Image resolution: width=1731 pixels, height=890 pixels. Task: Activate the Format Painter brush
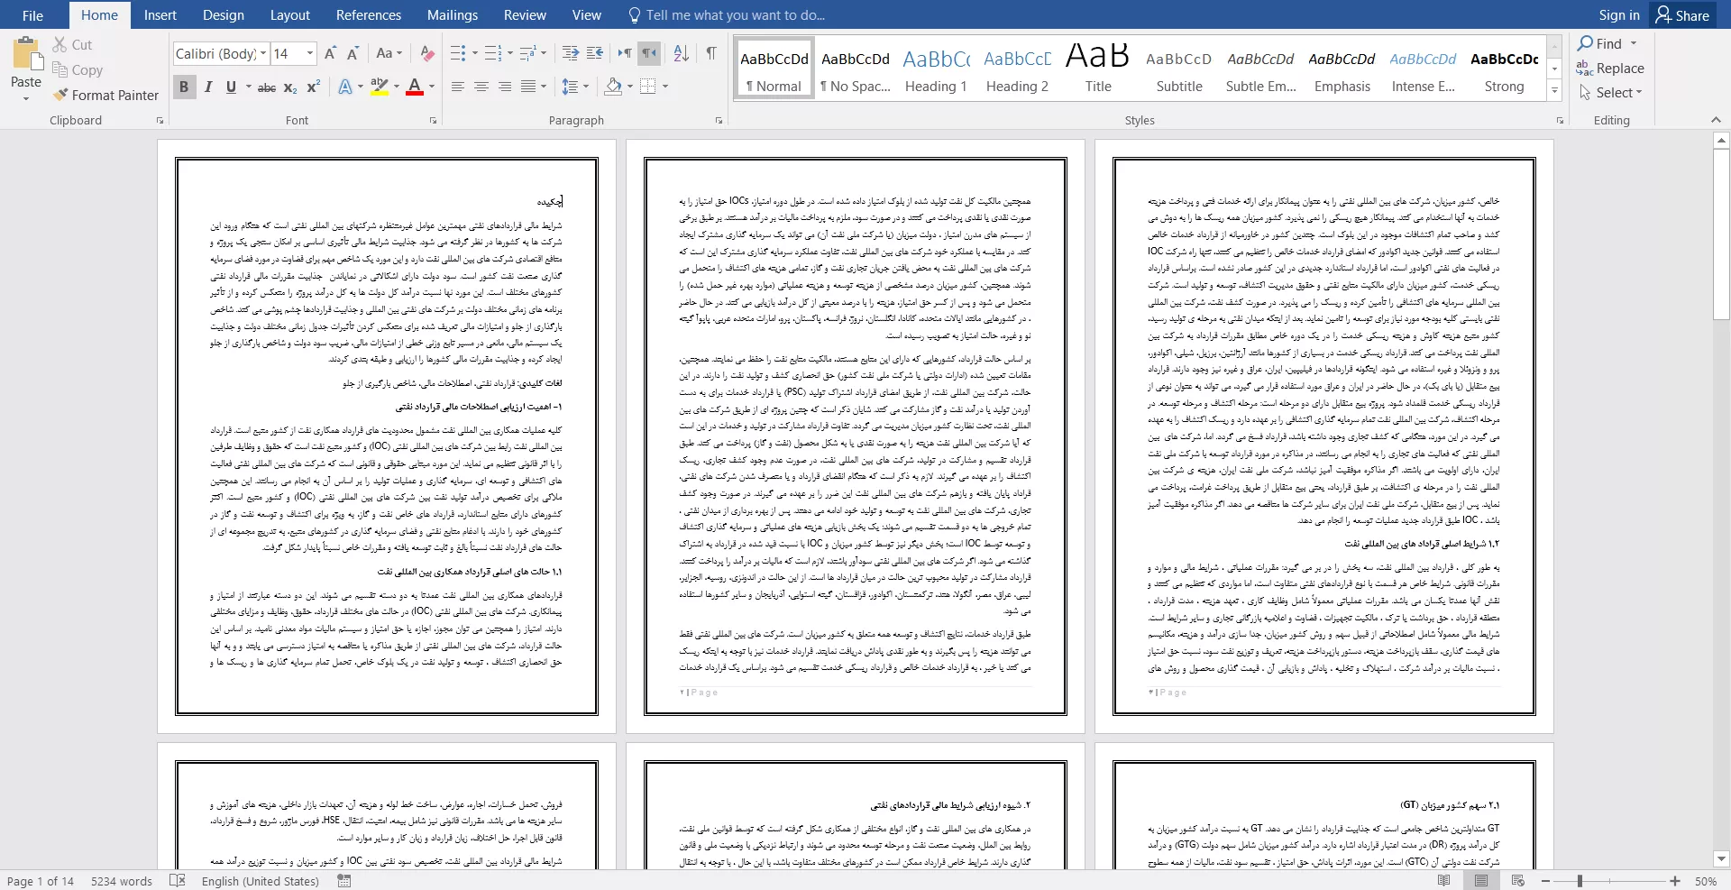pos(60,95)
